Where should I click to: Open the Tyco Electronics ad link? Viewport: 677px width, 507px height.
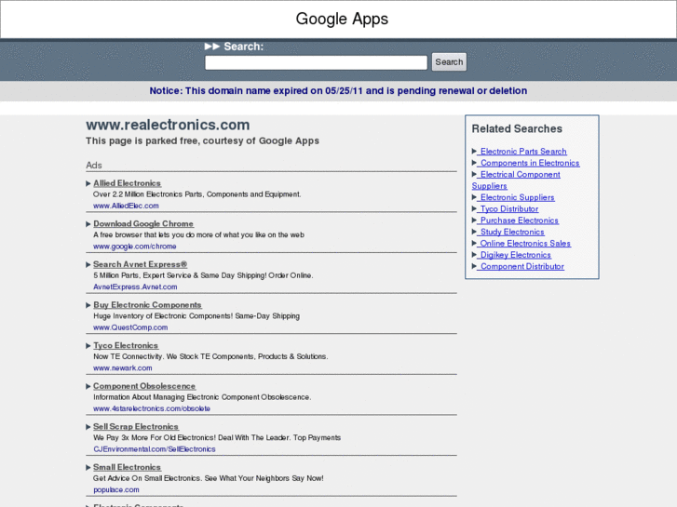126,346
